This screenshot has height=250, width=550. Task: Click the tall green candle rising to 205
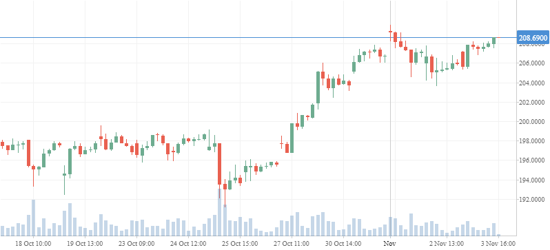pos(318,87)
